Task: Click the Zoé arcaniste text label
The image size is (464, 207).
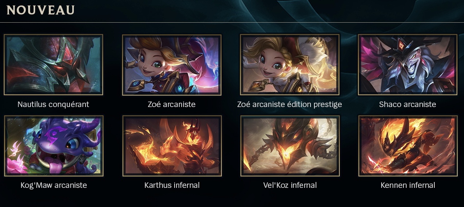Action: pos(171,104)
